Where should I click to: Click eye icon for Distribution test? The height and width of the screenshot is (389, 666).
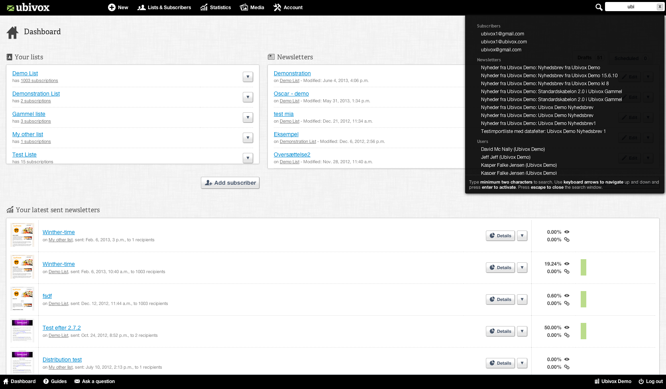click(567, 359)
